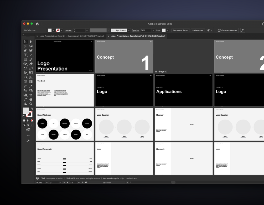Open the graphic Style dropdown
The height and width of the screenshot is (205, 264).
click(x=167, y=30)
